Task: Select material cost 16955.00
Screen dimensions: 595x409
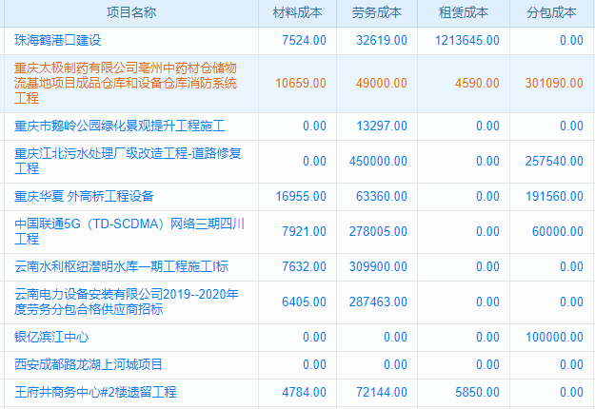Action: (x=301, y=196)
